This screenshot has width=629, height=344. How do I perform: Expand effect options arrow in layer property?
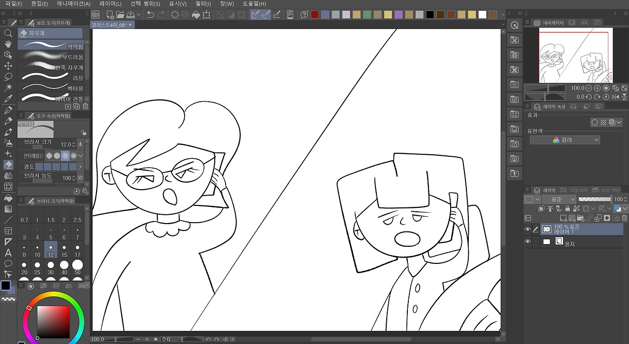tap(619, 122)
